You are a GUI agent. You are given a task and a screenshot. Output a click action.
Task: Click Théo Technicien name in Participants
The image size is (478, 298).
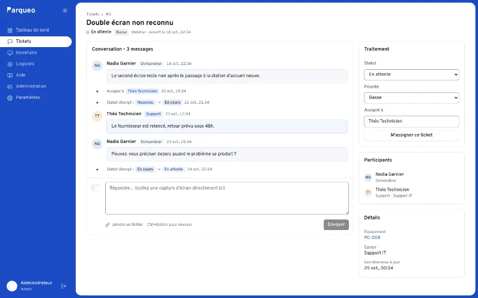point(393,190)
